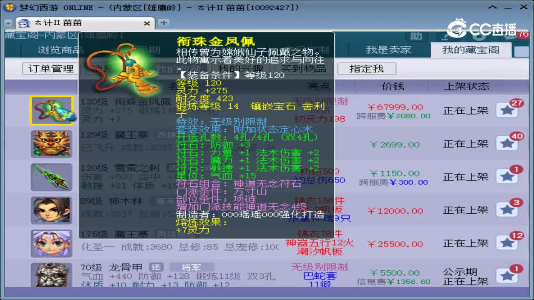Close the 去计II 苗苗 browser tab
The height and width of the screenshot is (300, 534).
click(x=147, y=23)
